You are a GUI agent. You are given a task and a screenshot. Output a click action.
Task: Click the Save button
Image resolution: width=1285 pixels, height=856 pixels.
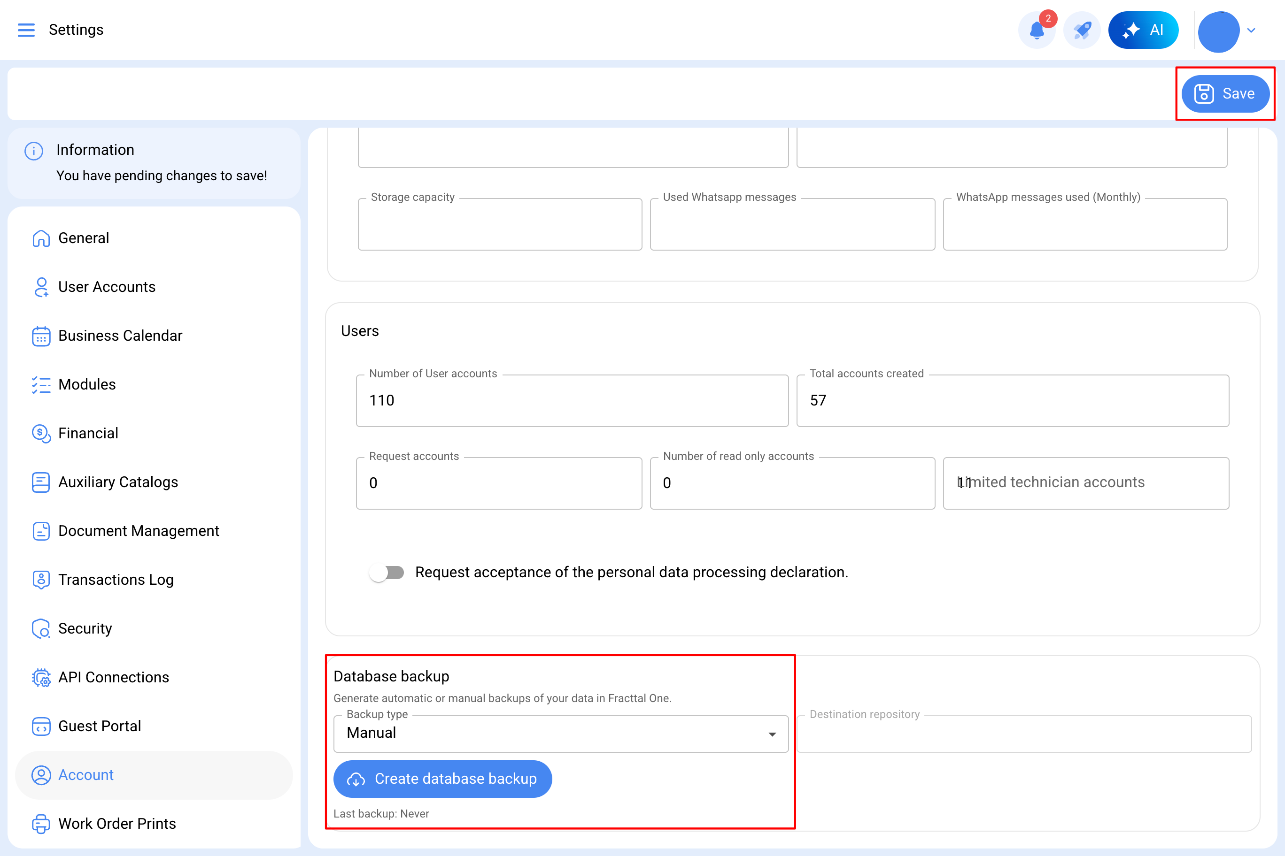(1225, 93)
